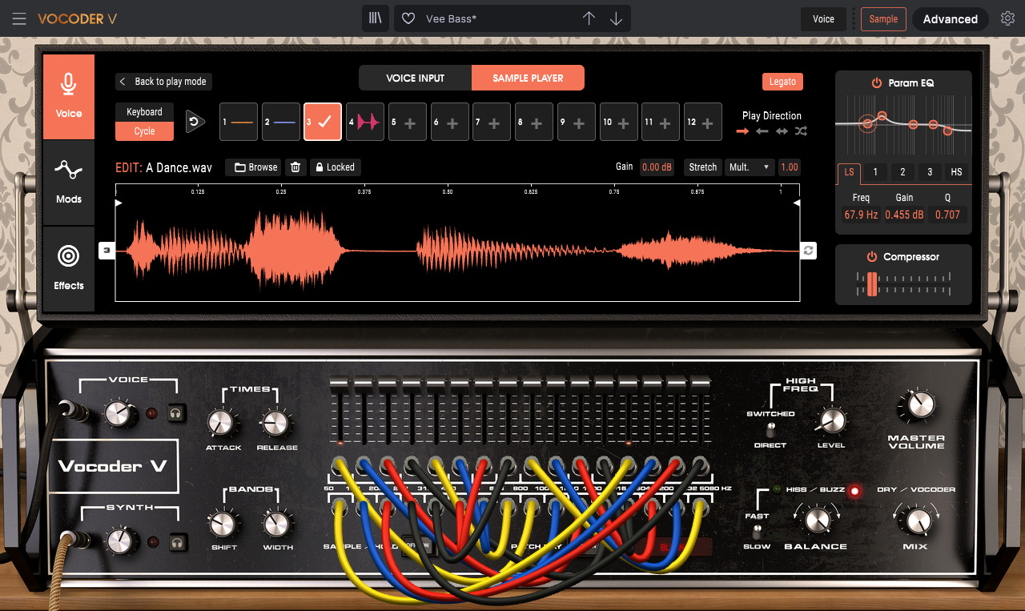Image resolution: width=1025 pixels, height=611 pixels.
Task: Delete sample with trash icon
Action: pos(295,167)
